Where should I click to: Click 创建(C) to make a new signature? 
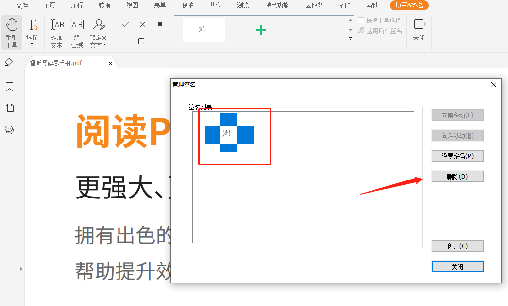click(x=457, y=246)
